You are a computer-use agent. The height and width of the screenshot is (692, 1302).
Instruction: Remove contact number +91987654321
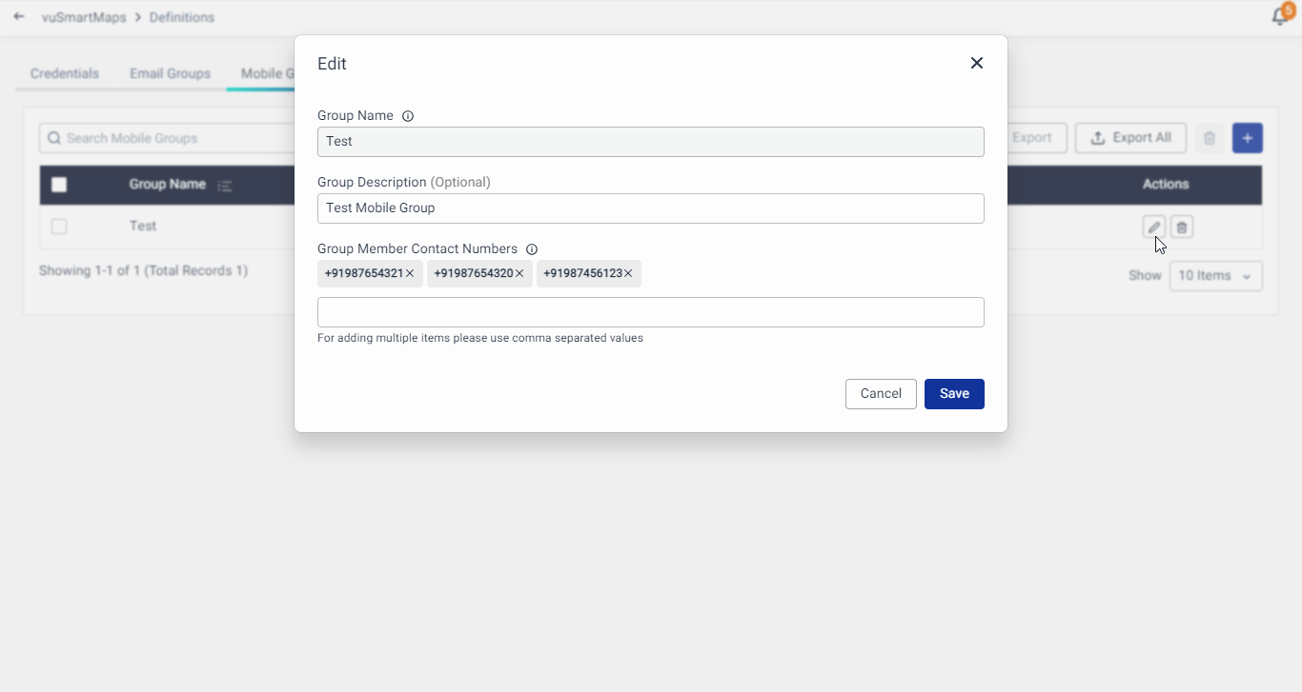(410, 273)
